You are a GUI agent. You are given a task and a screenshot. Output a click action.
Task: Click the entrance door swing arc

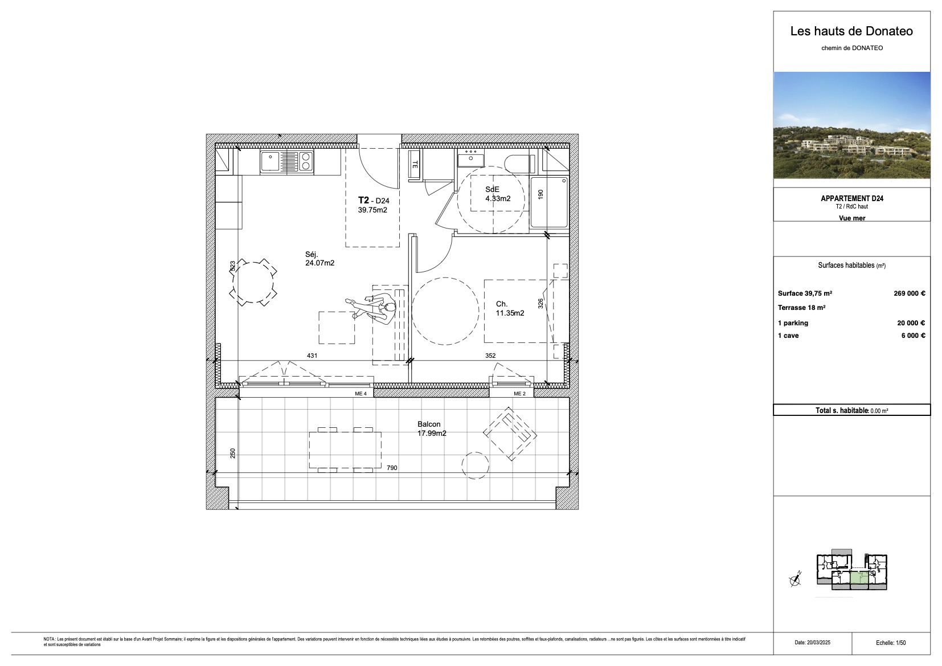(380, 169)
